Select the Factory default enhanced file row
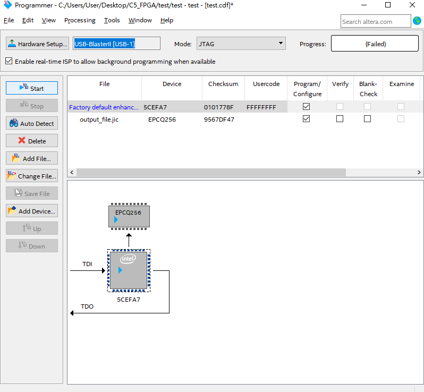 tap(104, 107)
